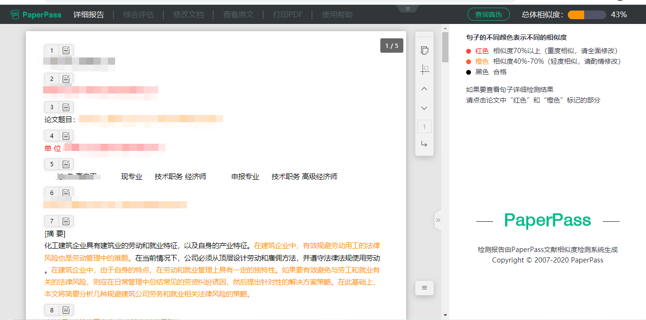Click the edit note icon for paragraph 2
The image size is (646, 320).
(x=66, y=79)
